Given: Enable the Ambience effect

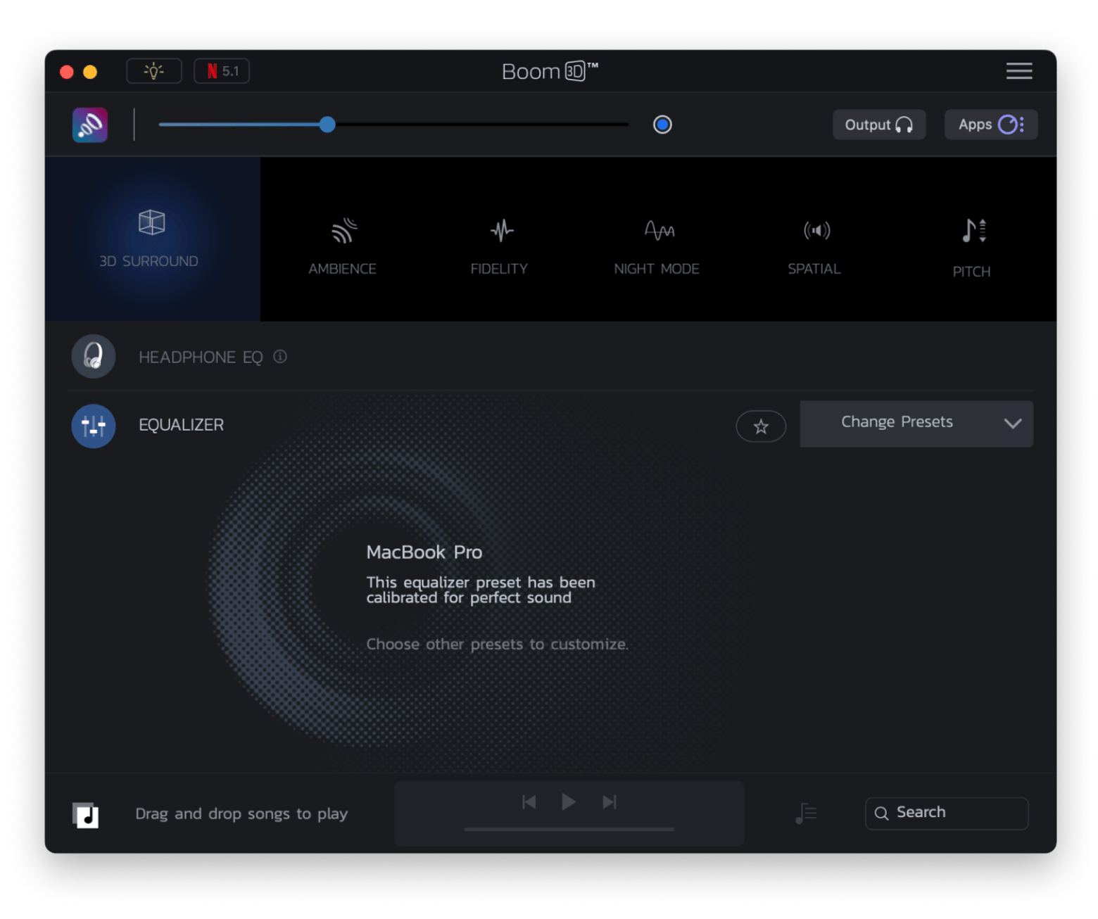Looking at the screenshot, I should click(343, 246).
